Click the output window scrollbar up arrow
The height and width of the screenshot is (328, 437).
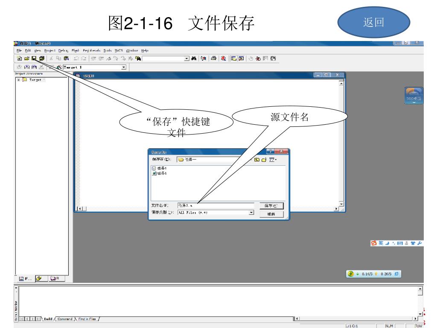pyautogui.click(x=420, y=289)
